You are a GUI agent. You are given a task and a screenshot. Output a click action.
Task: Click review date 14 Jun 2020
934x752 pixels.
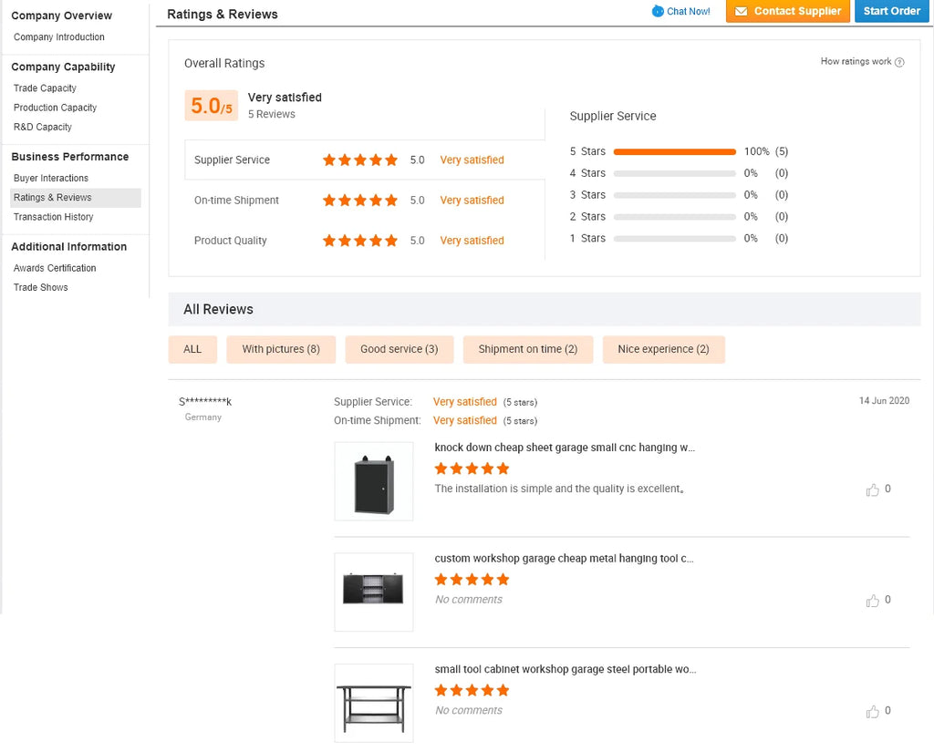(884, 401)
